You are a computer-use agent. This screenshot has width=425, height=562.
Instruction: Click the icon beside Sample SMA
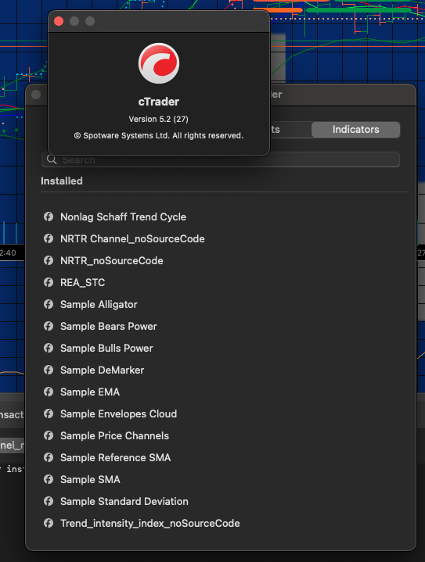coord(49,479)
